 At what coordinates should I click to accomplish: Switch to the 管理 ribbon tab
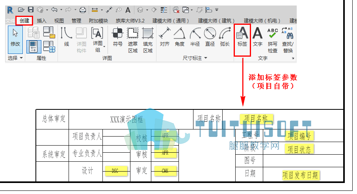[x=76, y=21]
